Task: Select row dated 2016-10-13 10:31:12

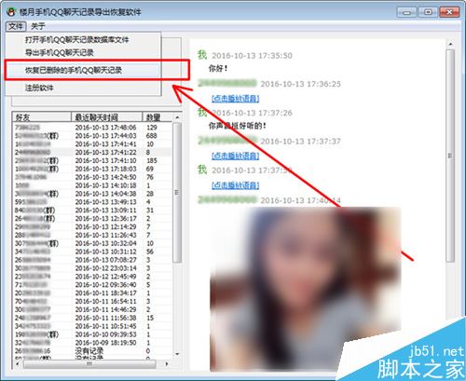Action: 92,252
